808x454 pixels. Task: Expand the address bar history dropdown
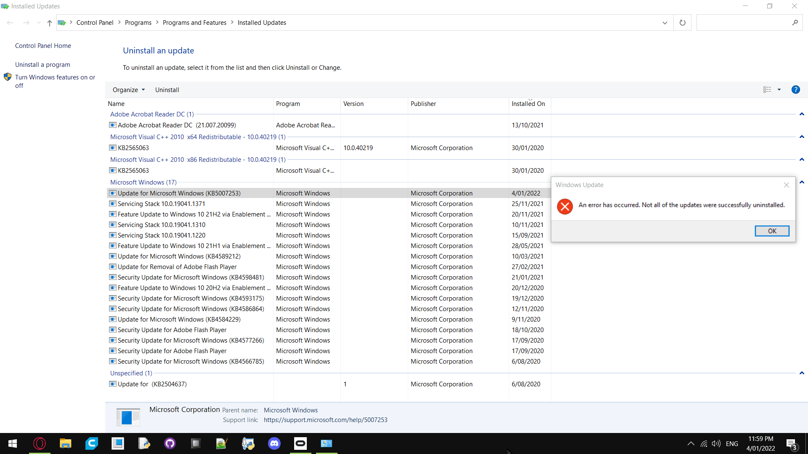(x=664, y=23)
